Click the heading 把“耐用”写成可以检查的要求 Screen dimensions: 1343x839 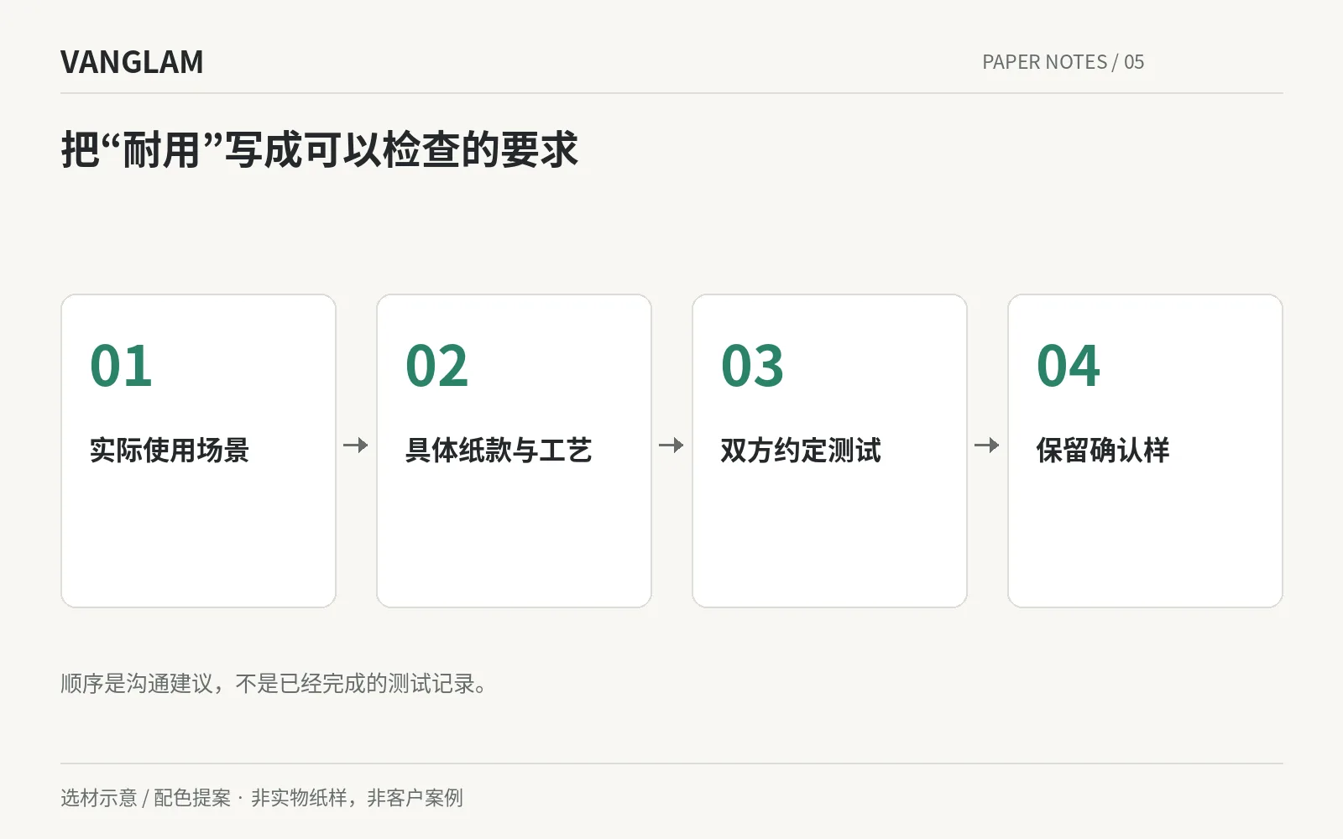click(x=320, y=150)
